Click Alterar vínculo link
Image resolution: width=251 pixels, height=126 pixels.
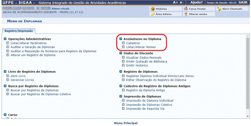click(x=60, y=9)
